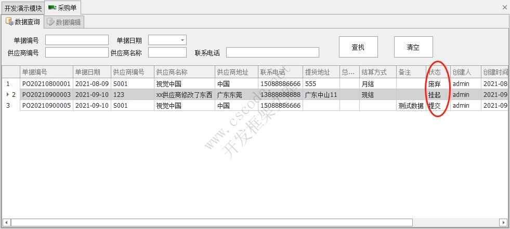Close the tab panel with X

point(504,7)
